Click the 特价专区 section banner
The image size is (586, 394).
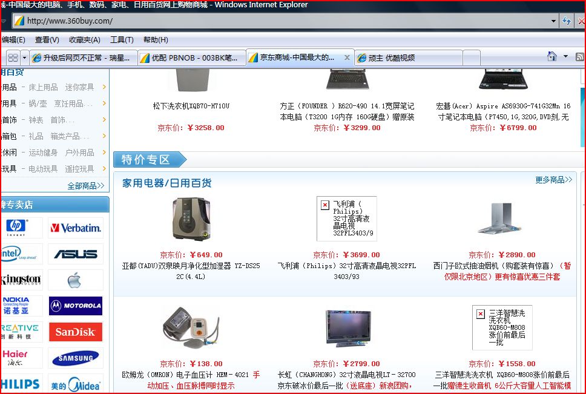[150, 159]
